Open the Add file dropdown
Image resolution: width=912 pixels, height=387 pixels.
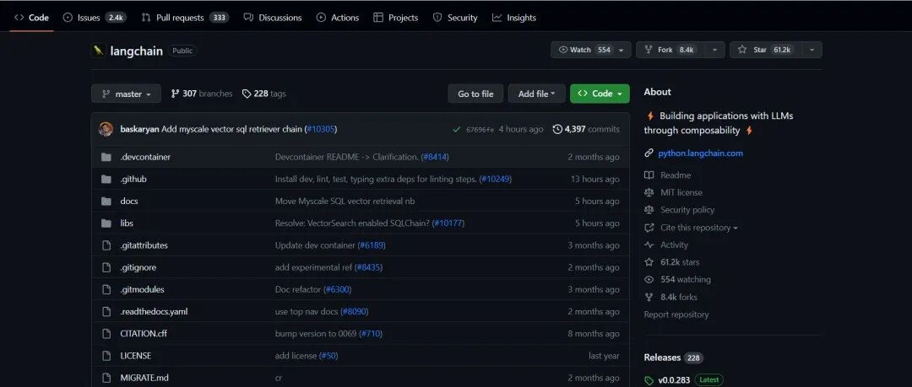(536, 94)
